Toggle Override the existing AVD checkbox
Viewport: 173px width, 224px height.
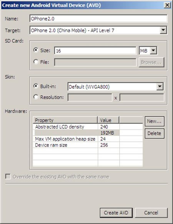coord(8,177)
